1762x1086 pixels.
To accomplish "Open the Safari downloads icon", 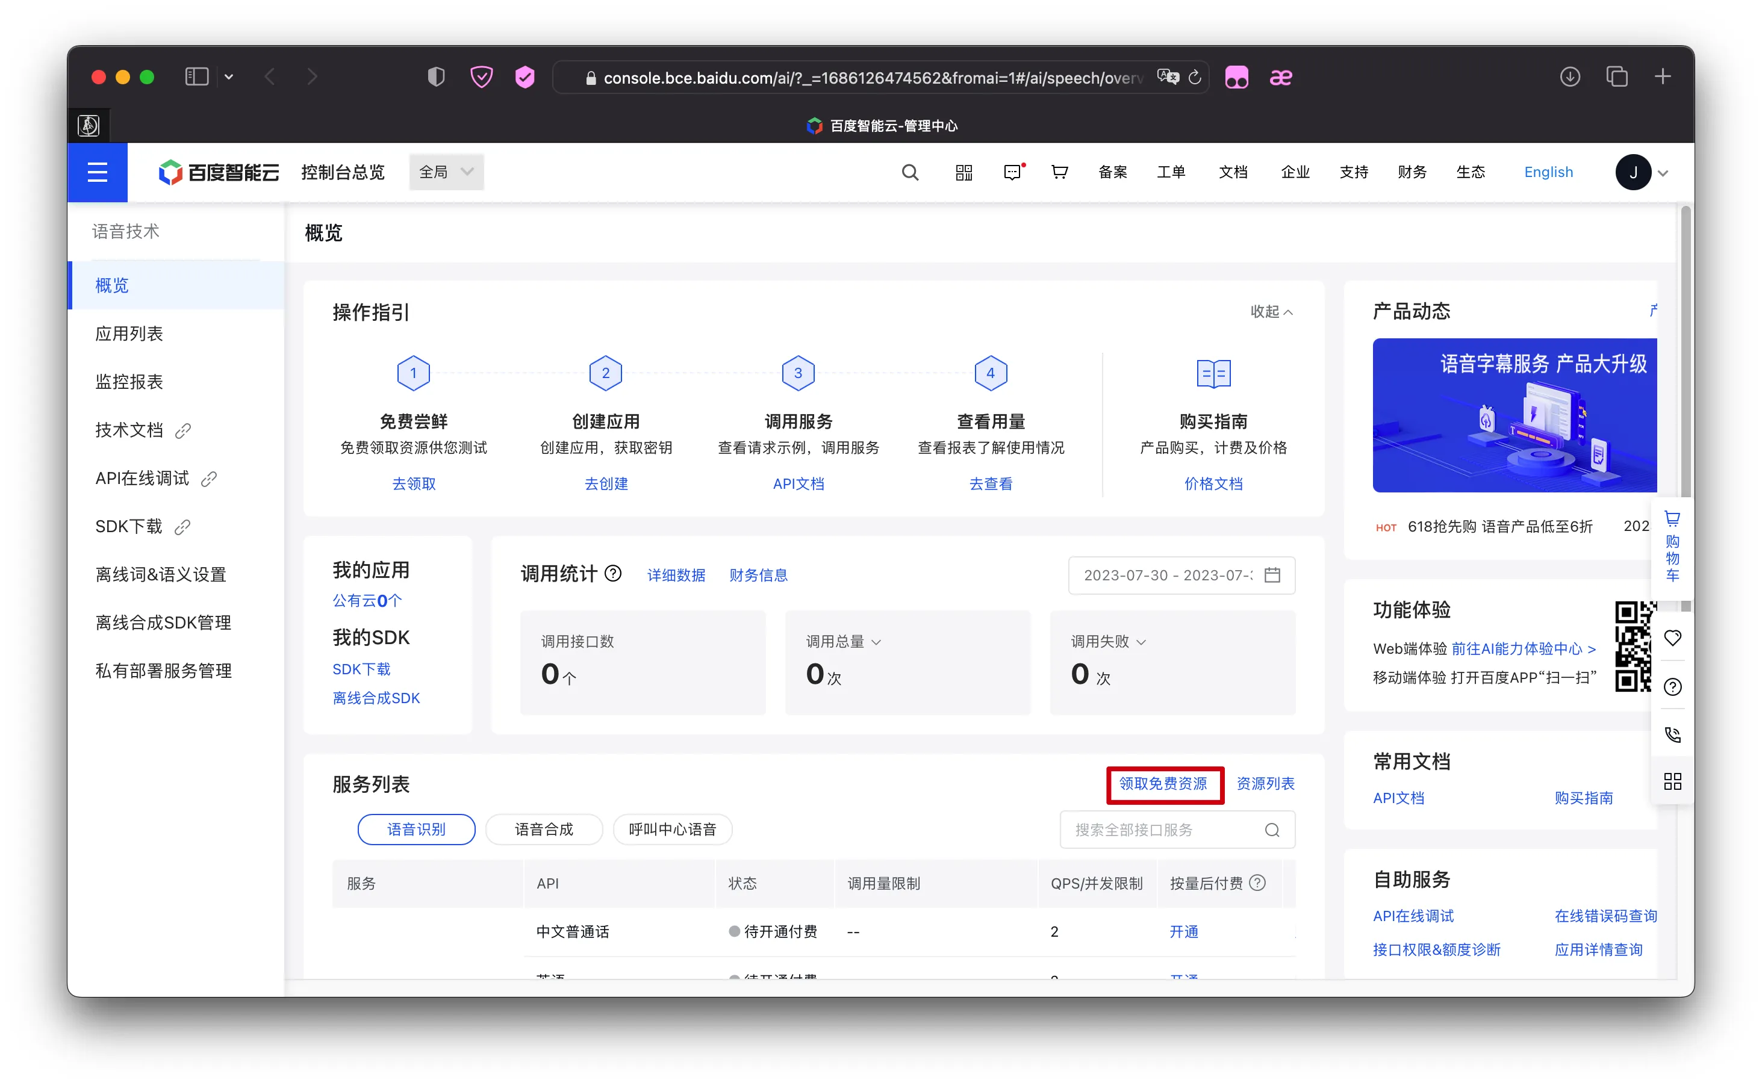I will click(1569, 77).
